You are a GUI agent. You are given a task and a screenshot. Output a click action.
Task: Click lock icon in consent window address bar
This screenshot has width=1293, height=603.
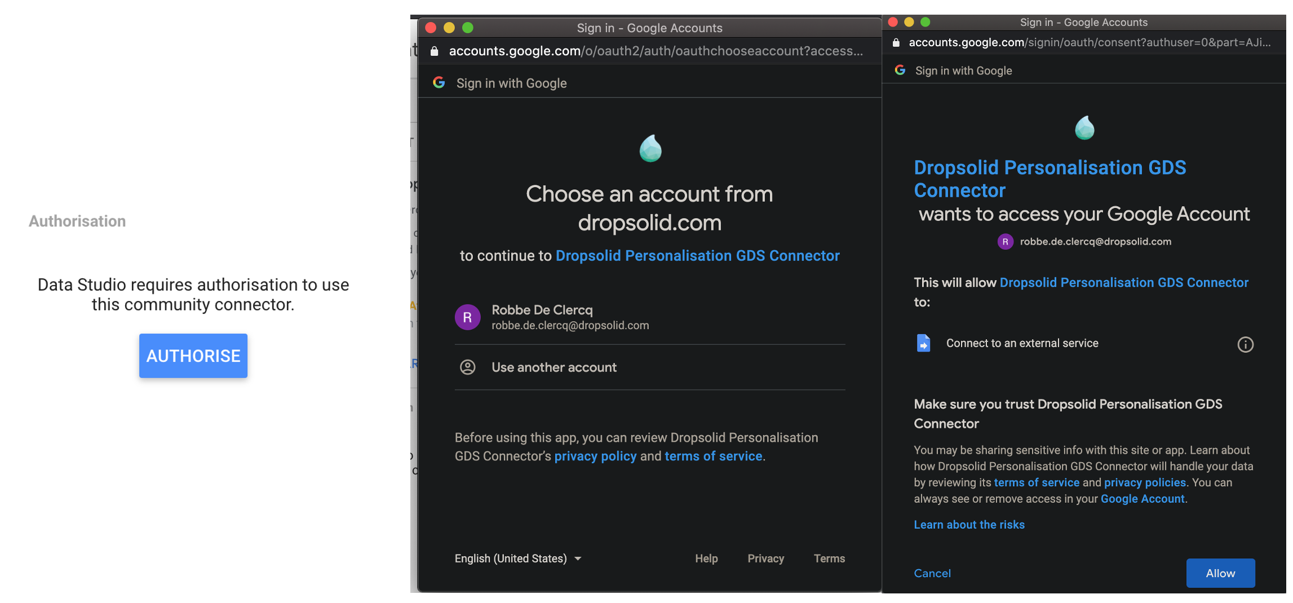pos(896,43)
